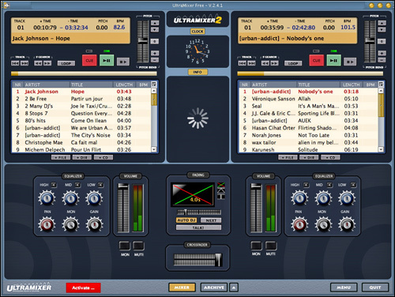The width and height of the screenshot is (395, 297).
Task: Seek in left deck track progress bar
Action: point(84,73)
